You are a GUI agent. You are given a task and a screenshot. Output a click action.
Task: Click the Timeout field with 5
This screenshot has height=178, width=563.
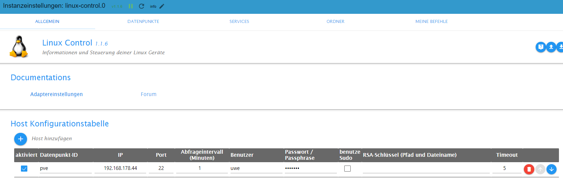[507, 168]
